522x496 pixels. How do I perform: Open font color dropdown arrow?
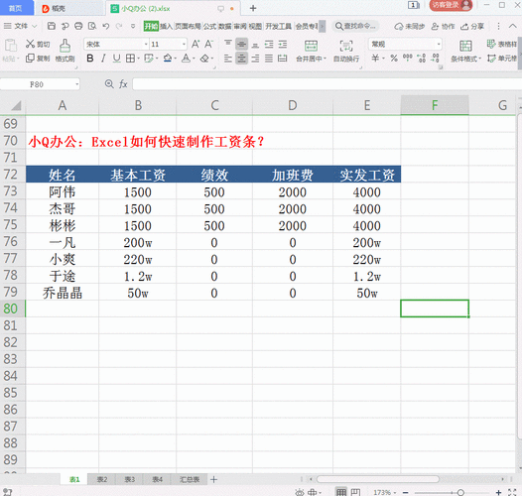click(x=194, y=59)
